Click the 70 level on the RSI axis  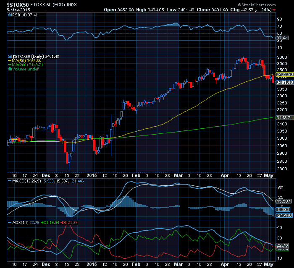[x=279, y=26]
